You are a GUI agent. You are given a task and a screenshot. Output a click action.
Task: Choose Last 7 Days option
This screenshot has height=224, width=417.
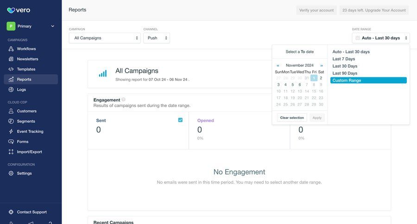[x=344, y=59]
